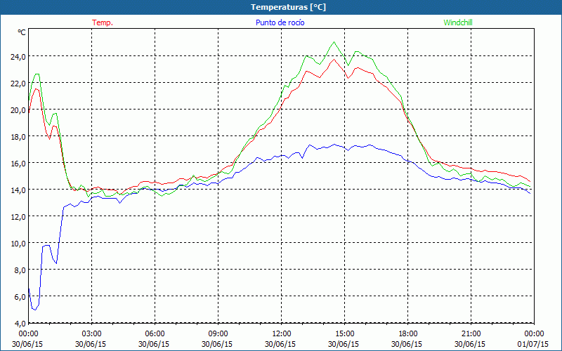
Task: Click the 14,0 y-axis value
Action: coord(18,190)
